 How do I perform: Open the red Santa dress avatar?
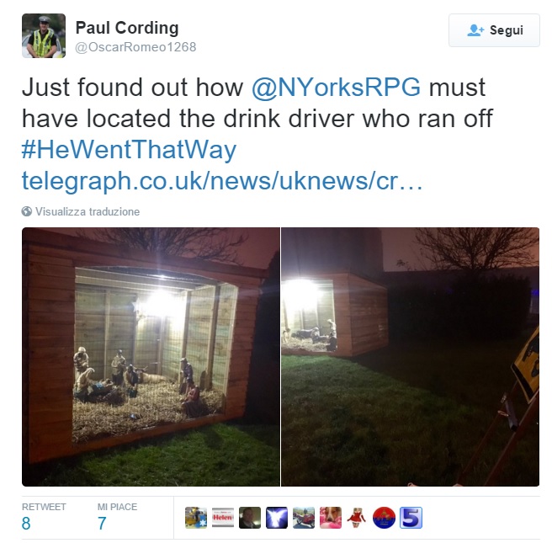point(357,518)
